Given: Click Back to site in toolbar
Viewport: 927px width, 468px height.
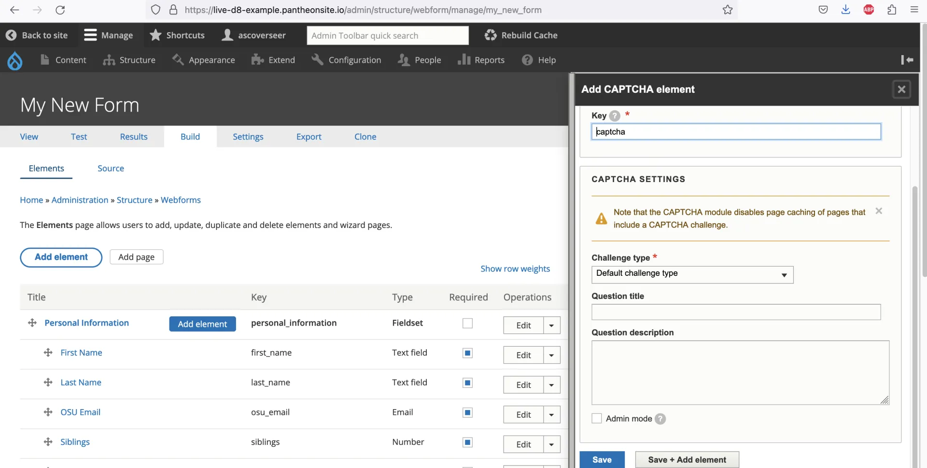Looking at the screenshot, I should tap(37, 35).
